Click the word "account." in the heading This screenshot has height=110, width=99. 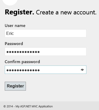(85, 12)
